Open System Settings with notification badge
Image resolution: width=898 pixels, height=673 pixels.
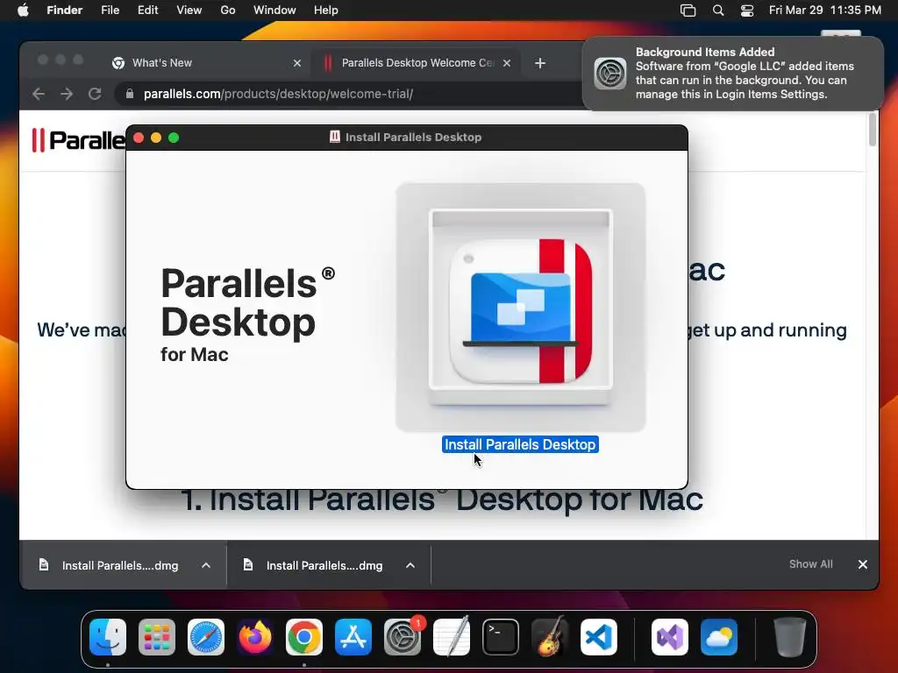403,637
